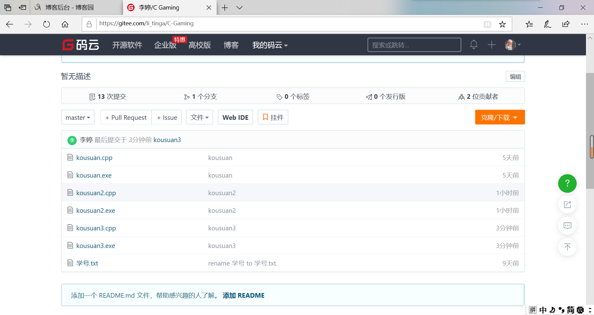
Task: Click the plus create icon in the navbar
Action: (491, 45)
